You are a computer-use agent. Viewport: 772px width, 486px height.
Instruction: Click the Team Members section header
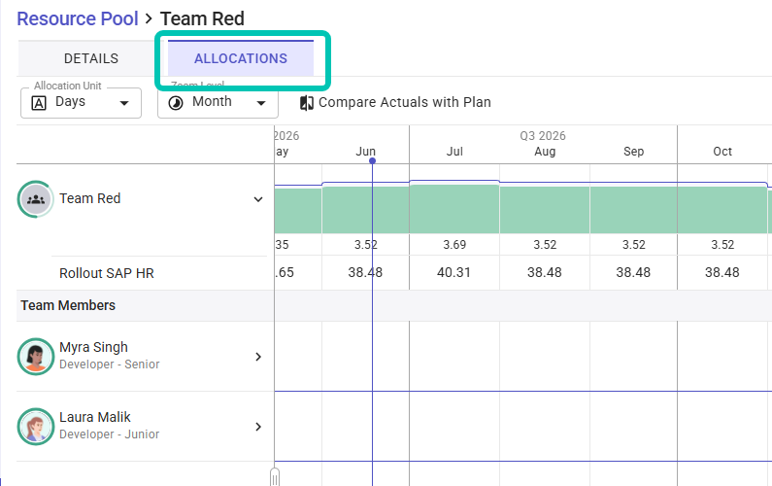coord(68,305)
